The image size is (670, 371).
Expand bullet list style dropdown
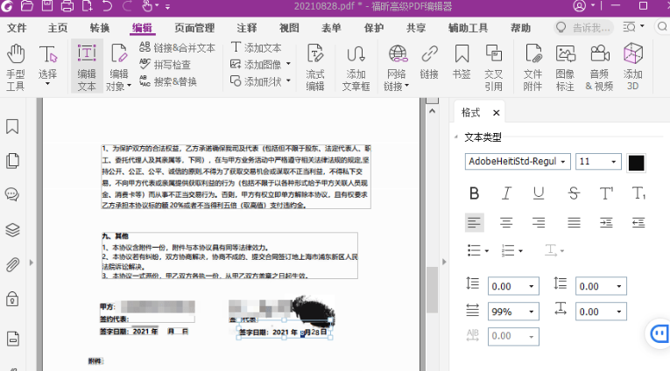point(487,250)
